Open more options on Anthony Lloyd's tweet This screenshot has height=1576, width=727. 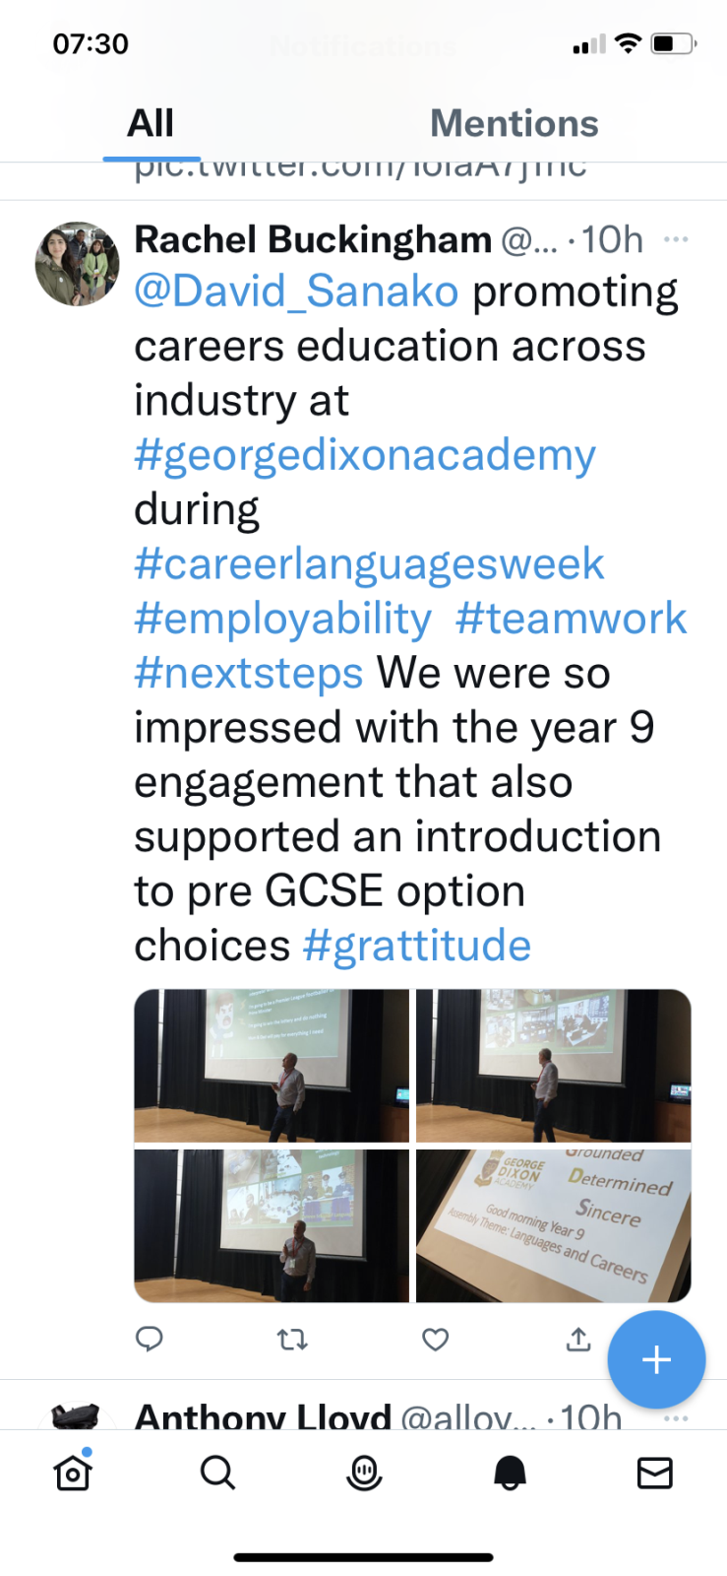pos(676,1417)
